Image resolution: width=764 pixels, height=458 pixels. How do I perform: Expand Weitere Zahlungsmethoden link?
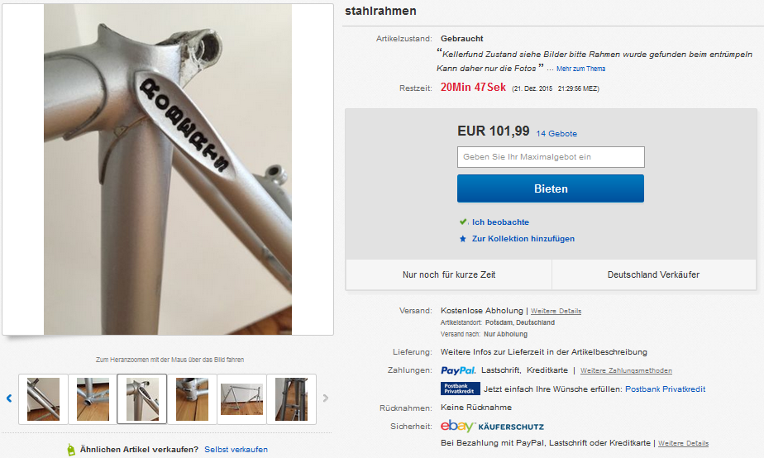click(626, 371)
